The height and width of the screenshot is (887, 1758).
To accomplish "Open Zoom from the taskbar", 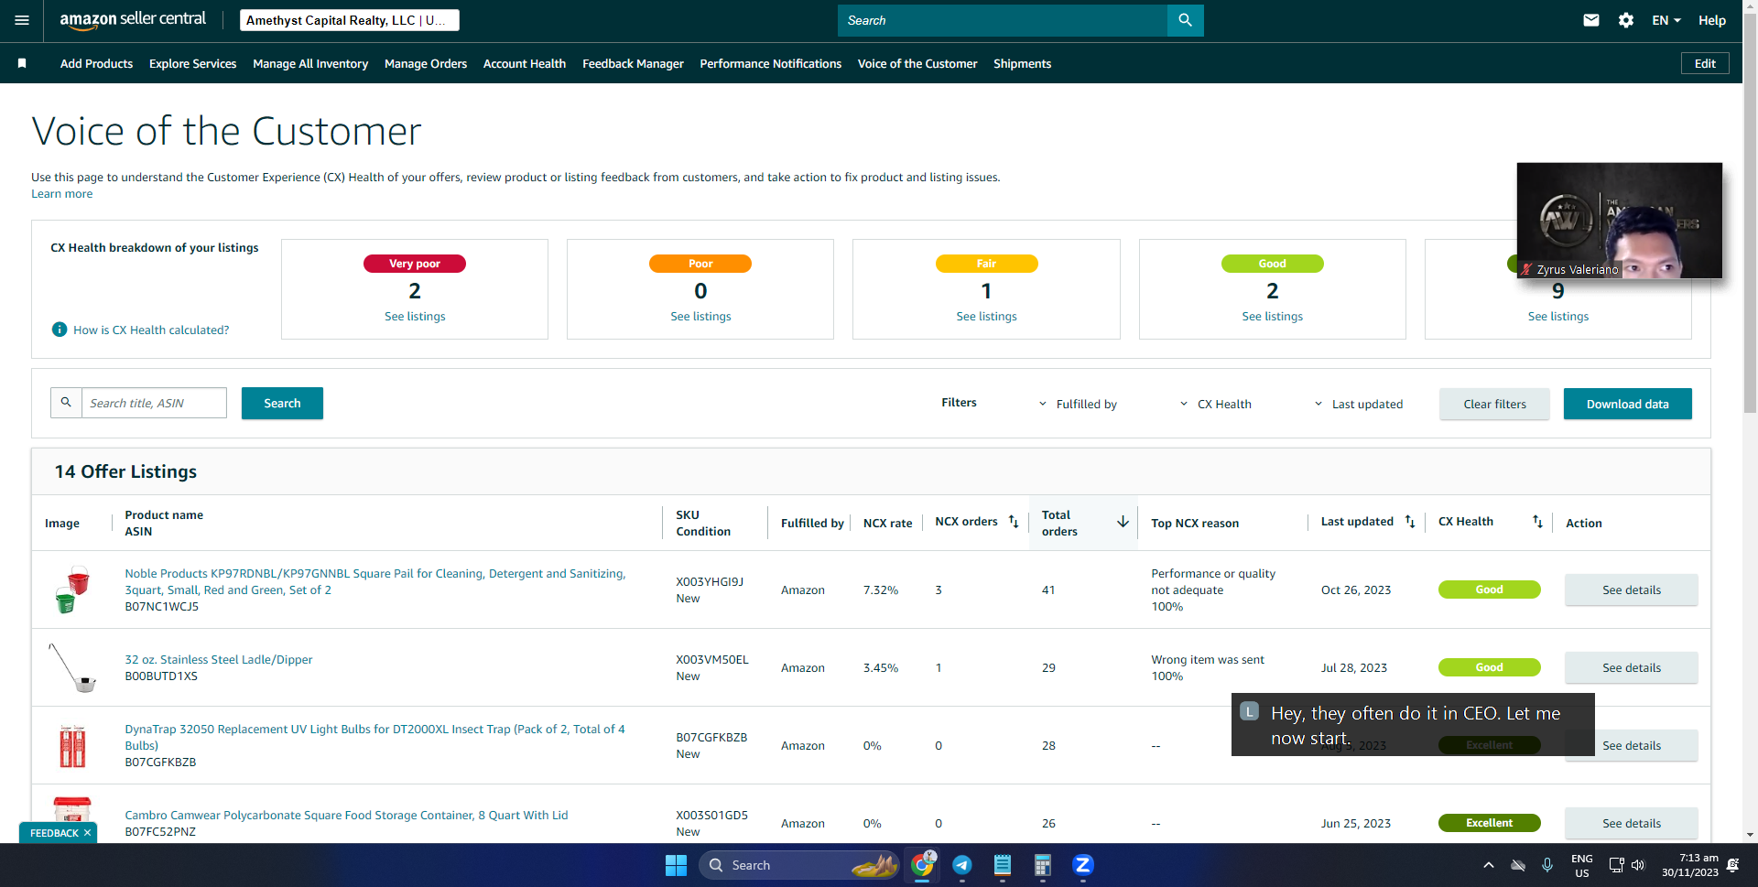I will pyautogui.click(x=1083, y=865).
